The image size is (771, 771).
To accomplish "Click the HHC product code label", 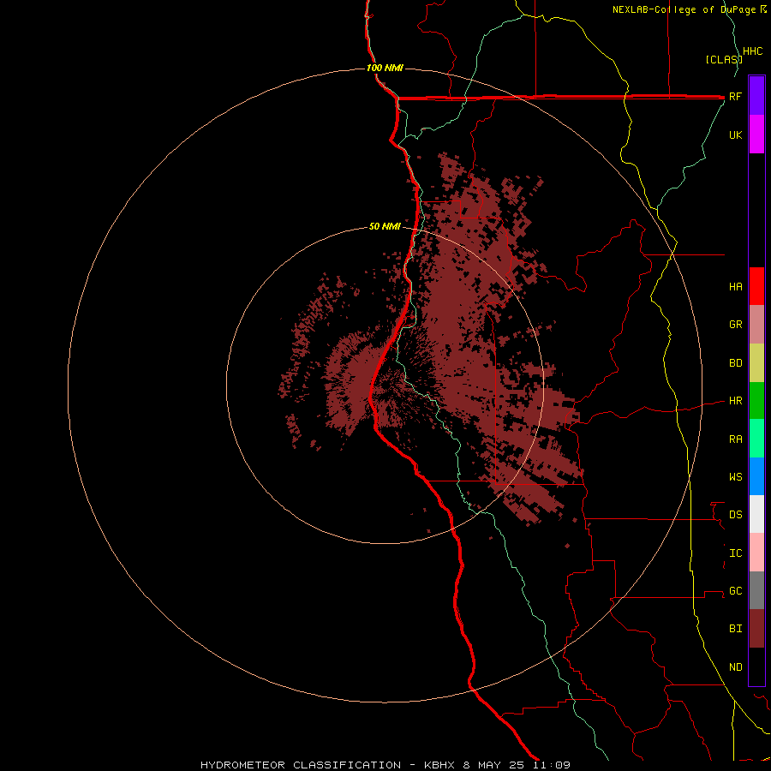I will tap(752, 51).
